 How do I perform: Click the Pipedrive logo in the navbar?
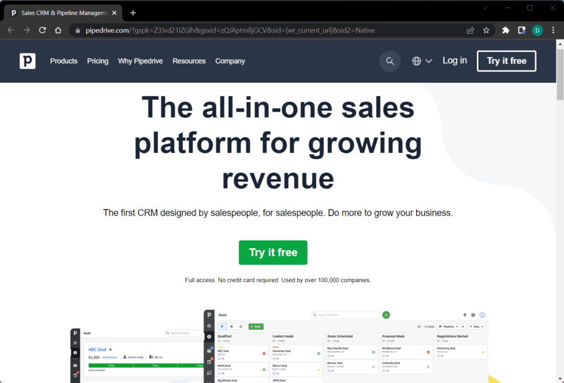[x=28, y=61]
